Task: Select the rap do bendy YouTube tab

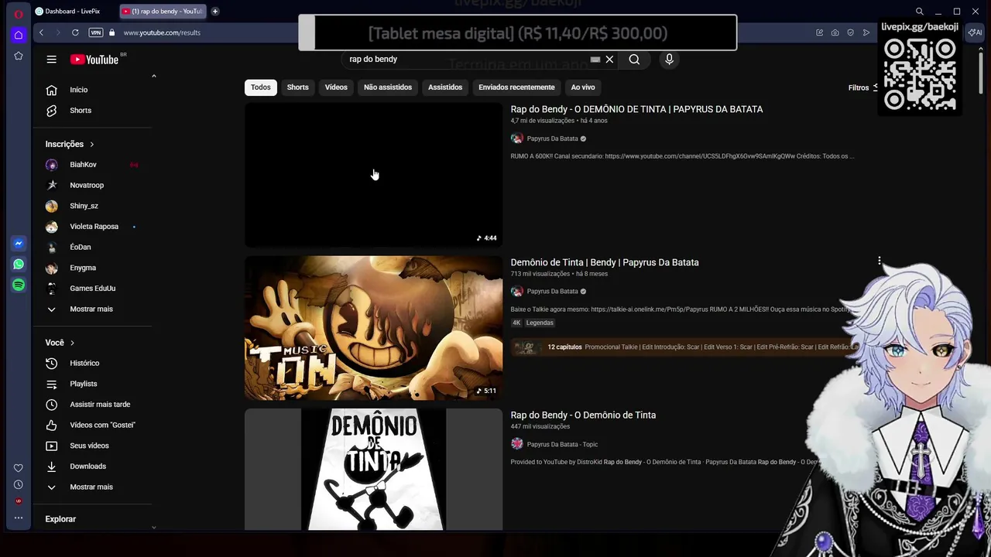Action: (163, 12)
